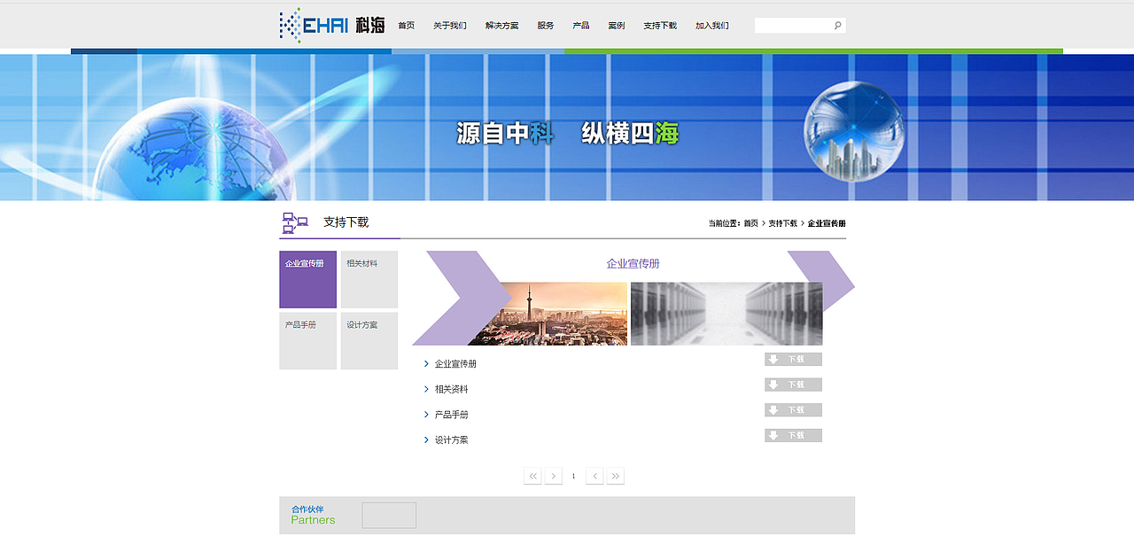Click the server room corridor photo
Viewport: 1134px width, 552px height.
tap(726, 314)
